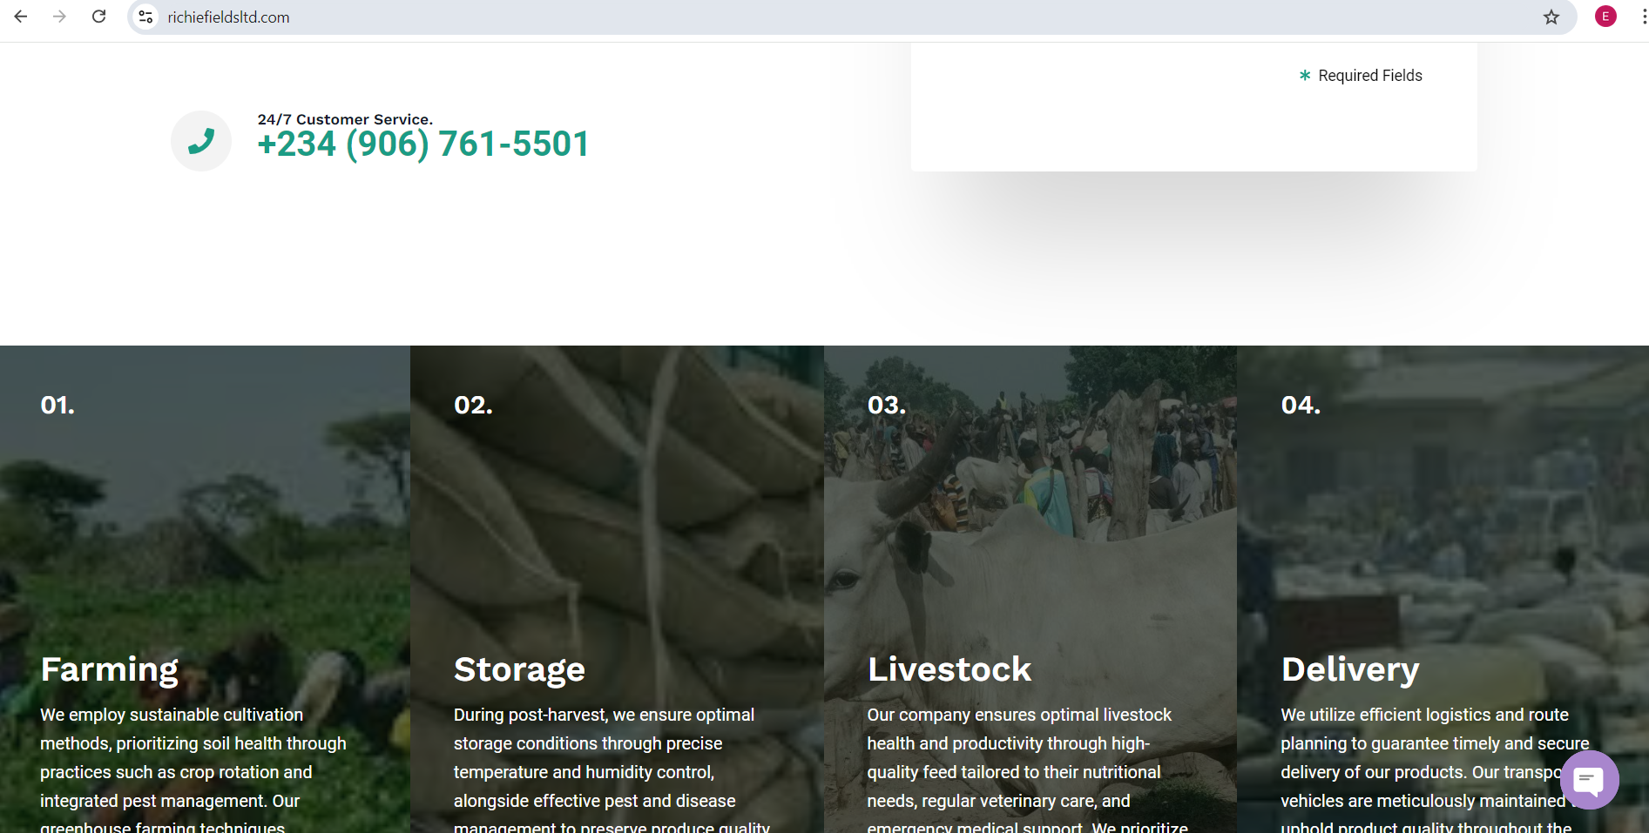Open the Delivery service card heading
1649x833 pixels.
point(1350,669)
